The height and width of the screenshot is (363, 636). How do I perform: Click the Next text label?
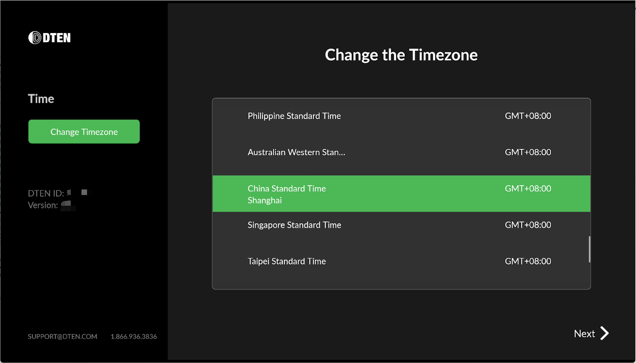click(x=584, y=334)
